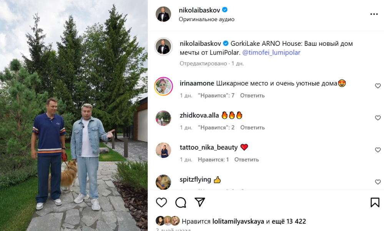
Task: Like the post with the heart icon
Action: tap(161, 203)
